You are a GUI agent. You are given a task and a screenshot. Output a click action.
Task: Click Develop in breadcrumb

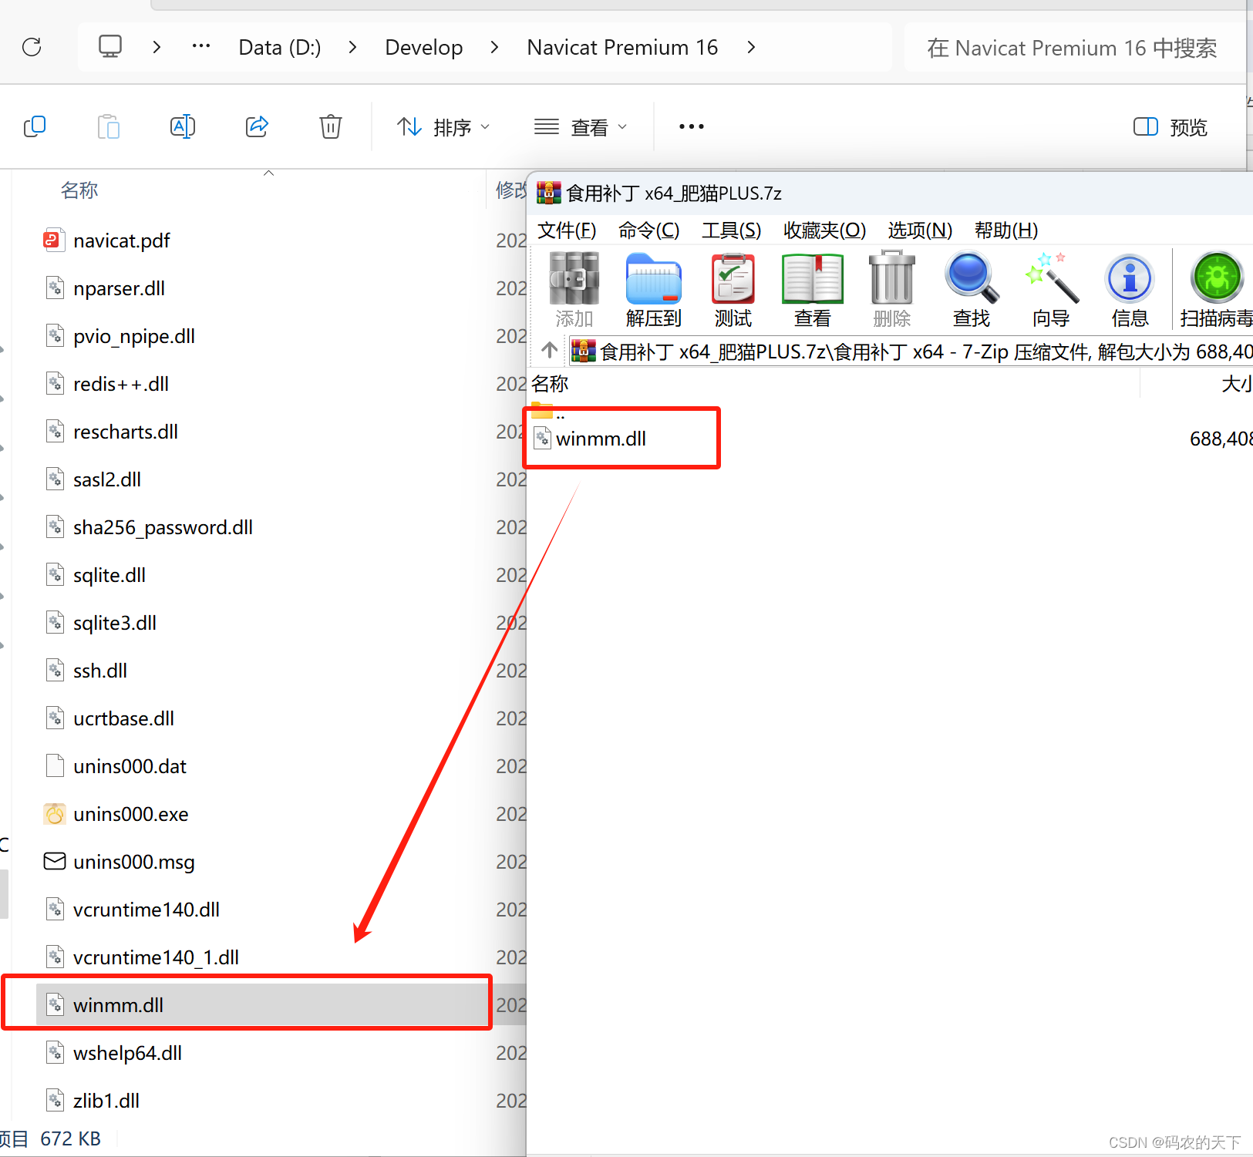tap(424, 47)
